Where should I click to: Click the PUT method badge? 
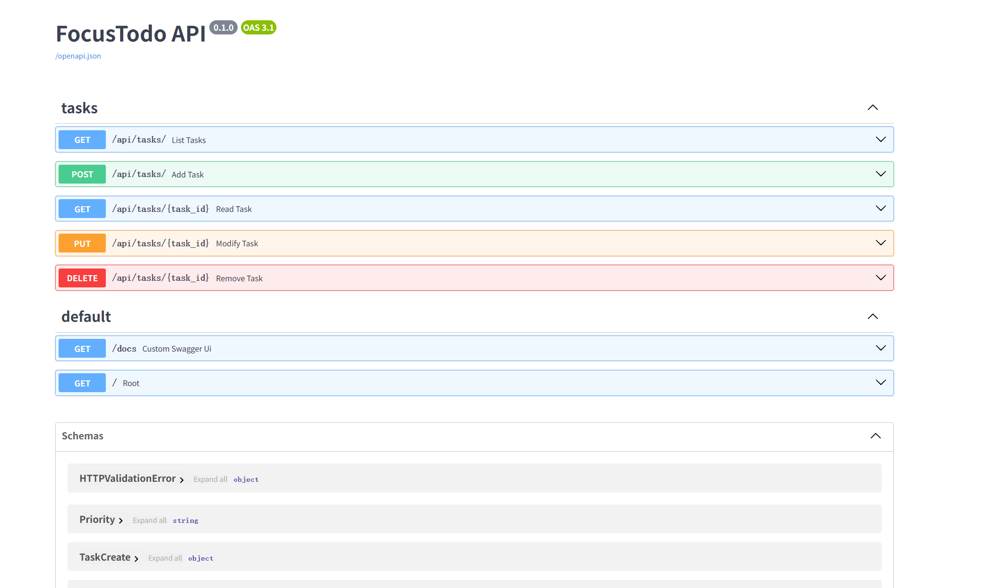[82, 244]
